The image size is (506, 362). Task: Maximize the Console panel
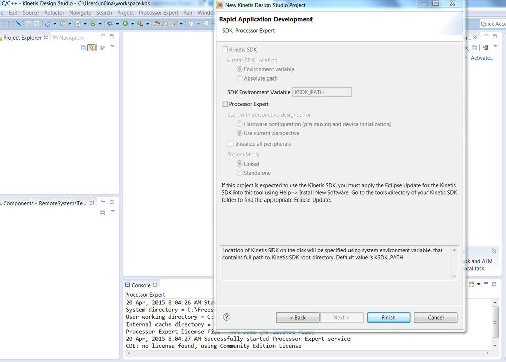[x=494, y=284]
